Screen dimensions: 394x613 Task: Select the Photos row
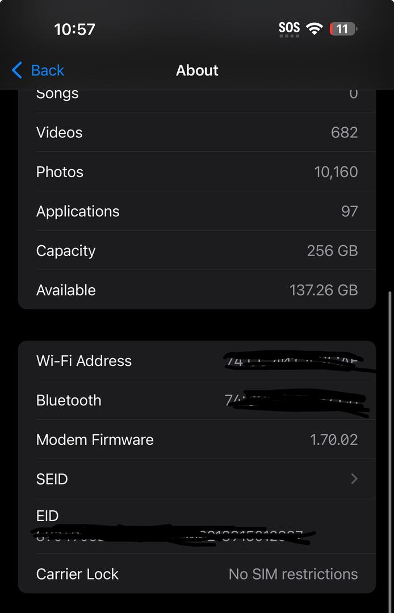coord(197,171)
